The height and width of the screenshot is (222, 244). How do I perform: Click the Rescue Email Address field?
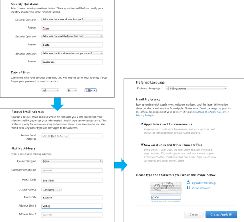tap(72, 136)
